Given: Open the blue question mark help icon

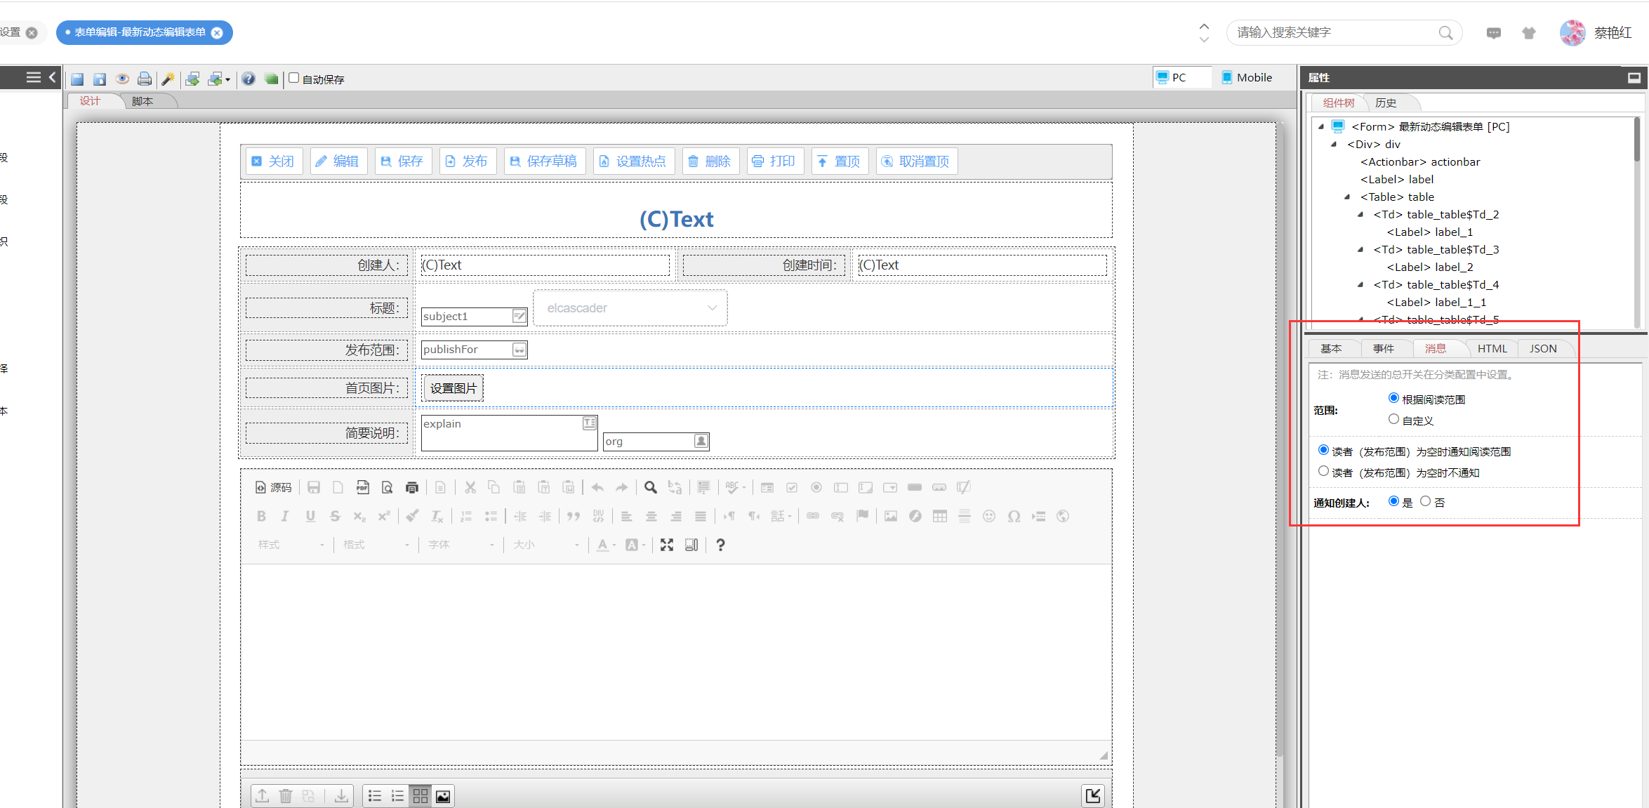Looking at the screenshot, I should click(249, 79).
